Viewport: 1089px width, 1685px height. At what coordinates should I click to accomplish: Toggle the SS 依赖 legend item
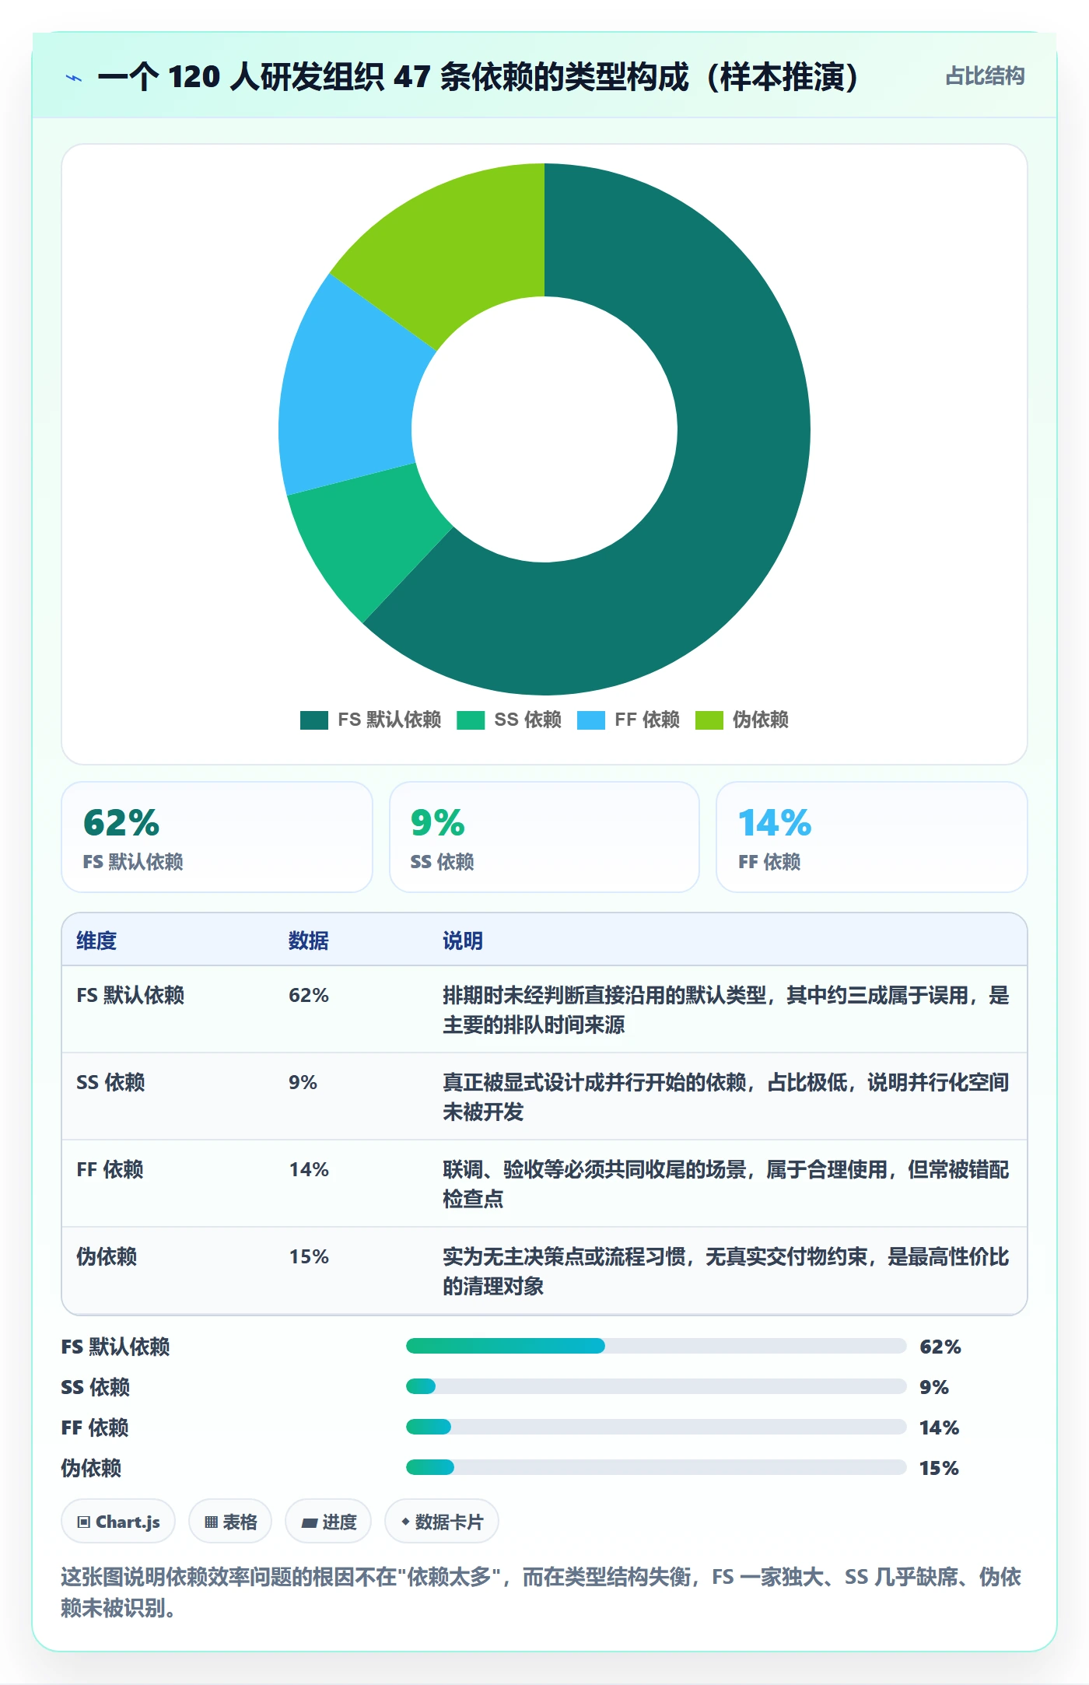pos(509,720)
